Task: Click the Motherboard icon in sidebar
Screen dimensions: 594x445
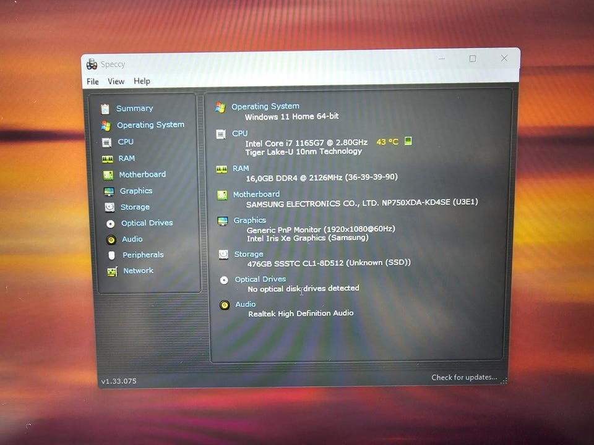Action: coord(108,175)
